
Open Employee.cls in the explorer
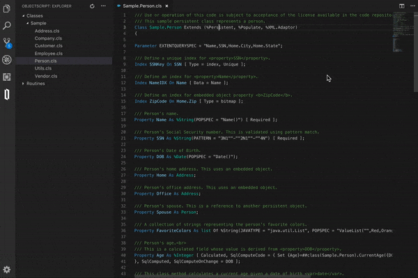coord(49,54)
